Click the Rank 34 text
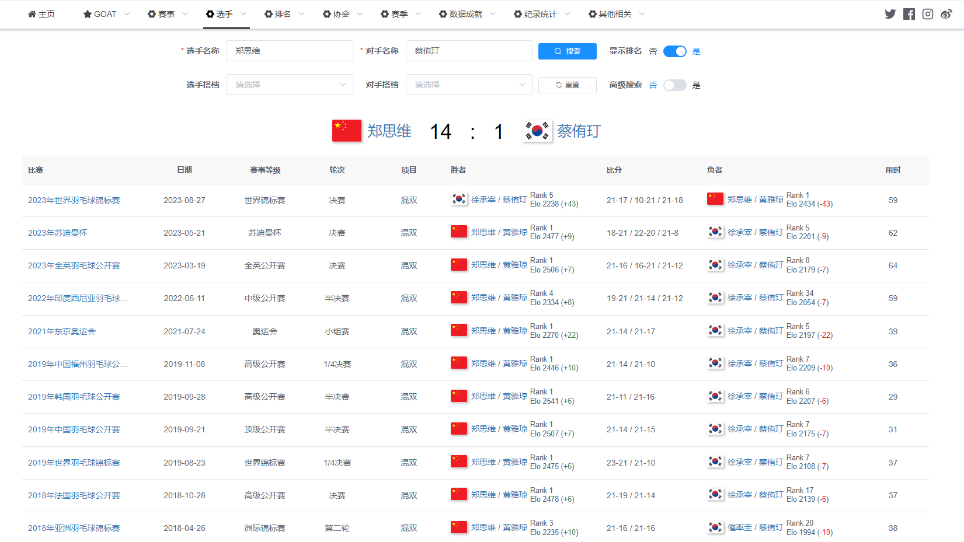Viewport: 964px width, 542px height. 800,293
